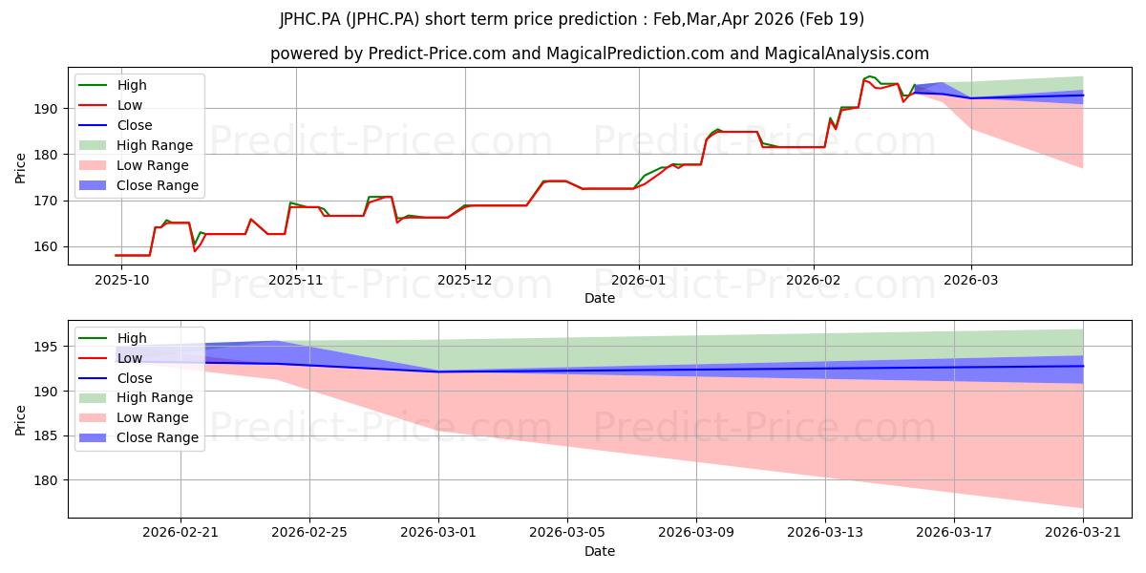Click the Price label of top chart
1146x573 pixels.
[21, 167]
